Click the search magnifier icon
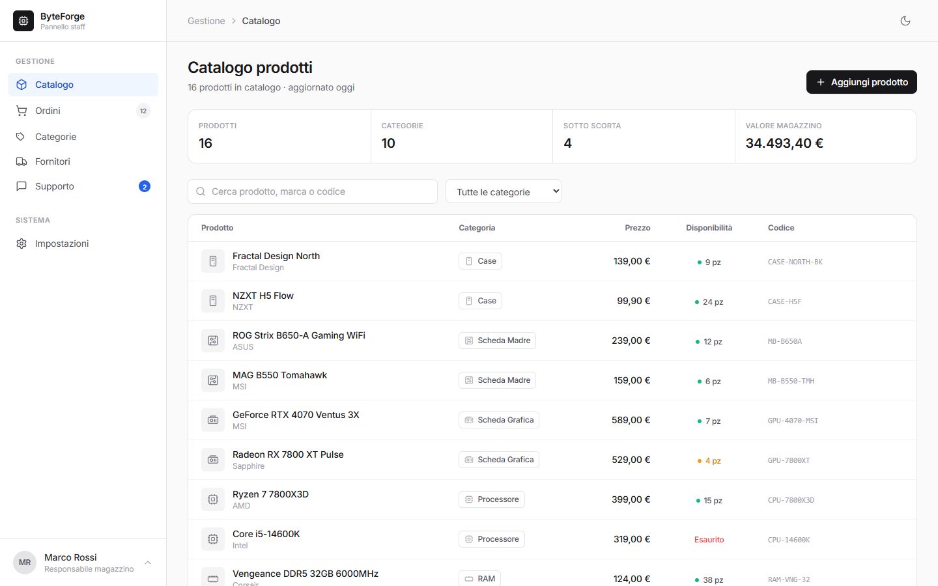Screen dimensions: 938x586 pyautogui.click(x=201, y=191)
